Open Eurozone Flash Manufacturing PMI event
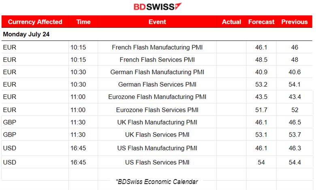Viewport: 316px width, 190px height. 157,97
